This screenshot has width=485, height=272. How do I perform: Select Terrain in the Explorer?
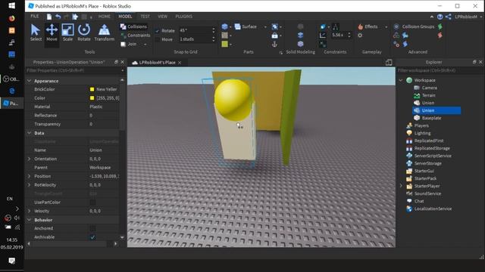428,95
